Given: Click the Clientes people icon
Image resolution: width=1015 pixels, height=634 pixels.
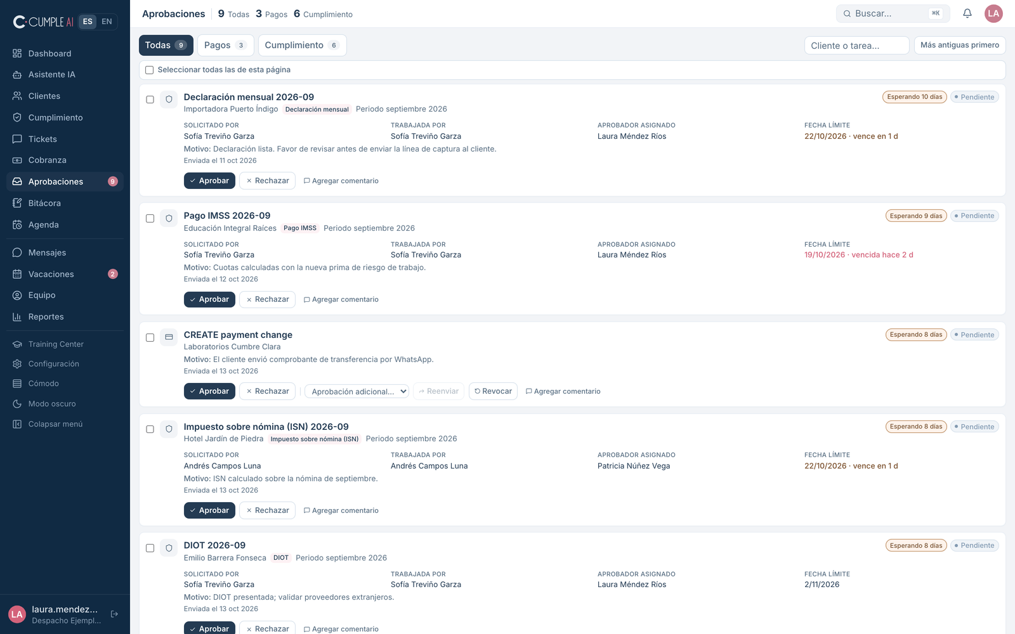Looking at the screenshot, I should [17, 96].
